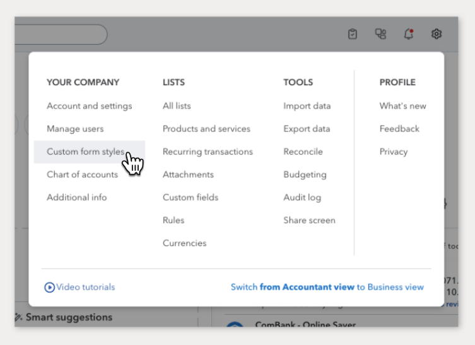The width and height of the screenshot is (475, 345).
Task: Open Custom form styles
Action: pos(85,151)
